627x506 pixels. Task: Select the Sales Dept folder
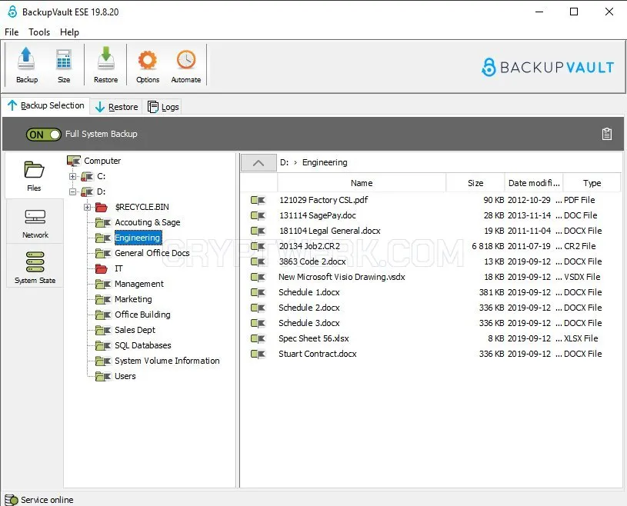[135, 330]
